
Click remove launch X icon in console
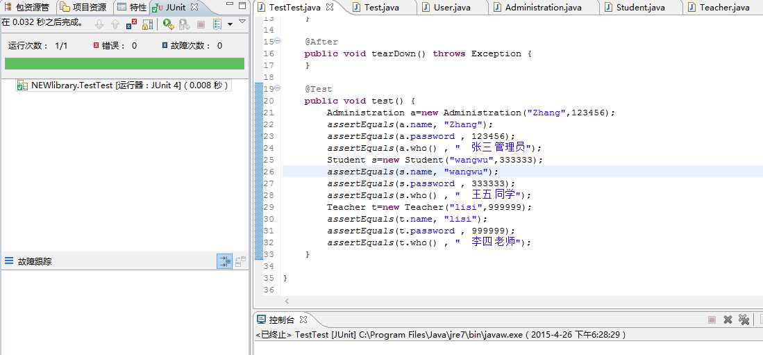[728, 320]
